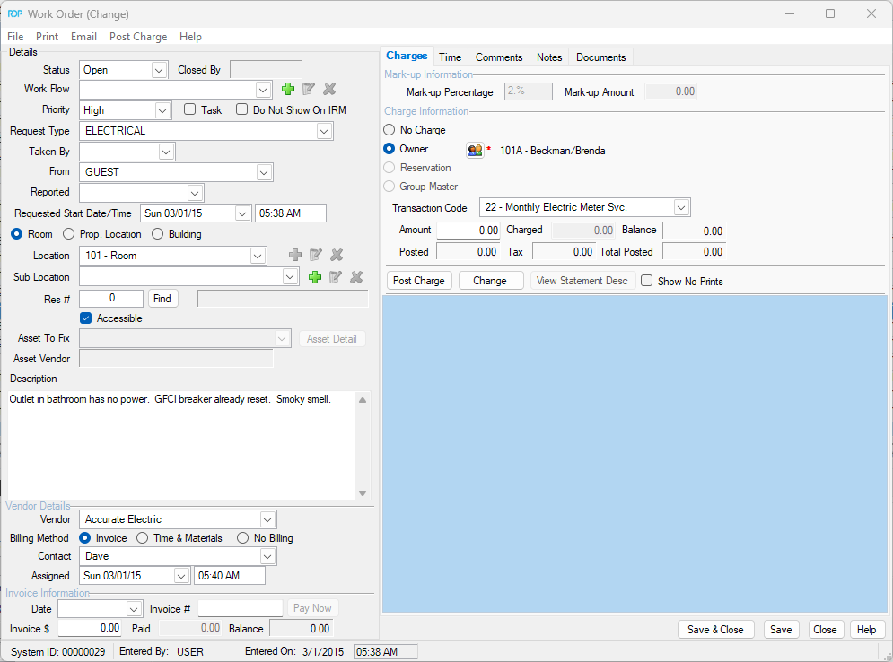The image size is (893, 662).
Task: Set Billing Method to Time & Materials
Action: (x=143, y=538)
